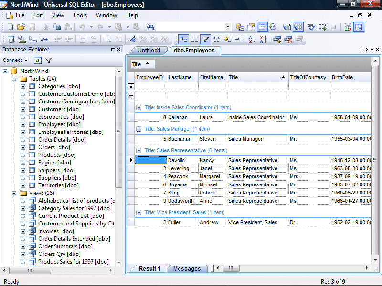382x286 pixels.
Task: Sort ascending with the A-Z icon
Action: point(252,40)
